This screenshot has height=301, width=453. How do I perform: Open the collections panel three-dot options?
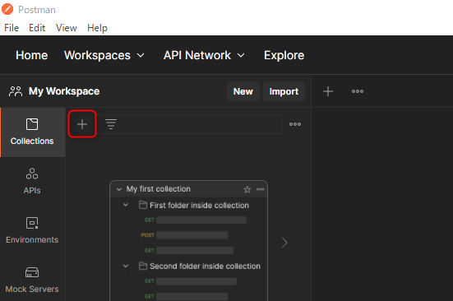click(295, 124)
